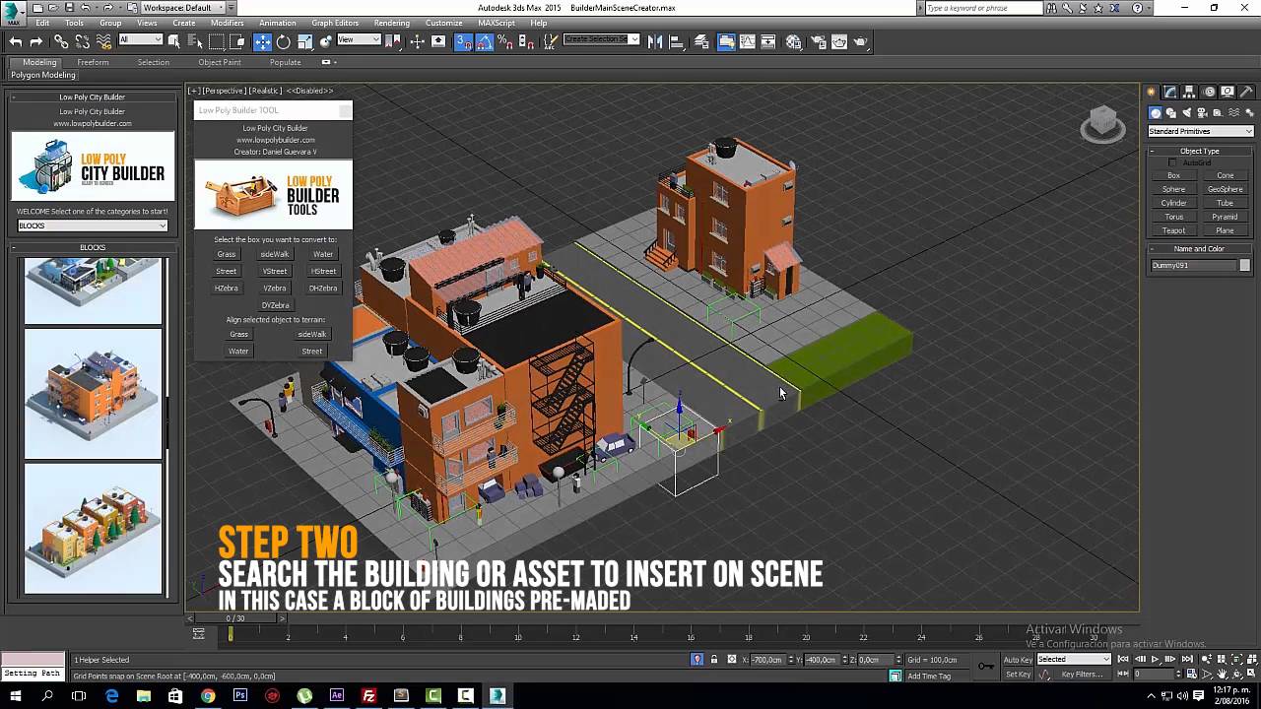Toggle the Set Key mode button

click(1018, 675)
